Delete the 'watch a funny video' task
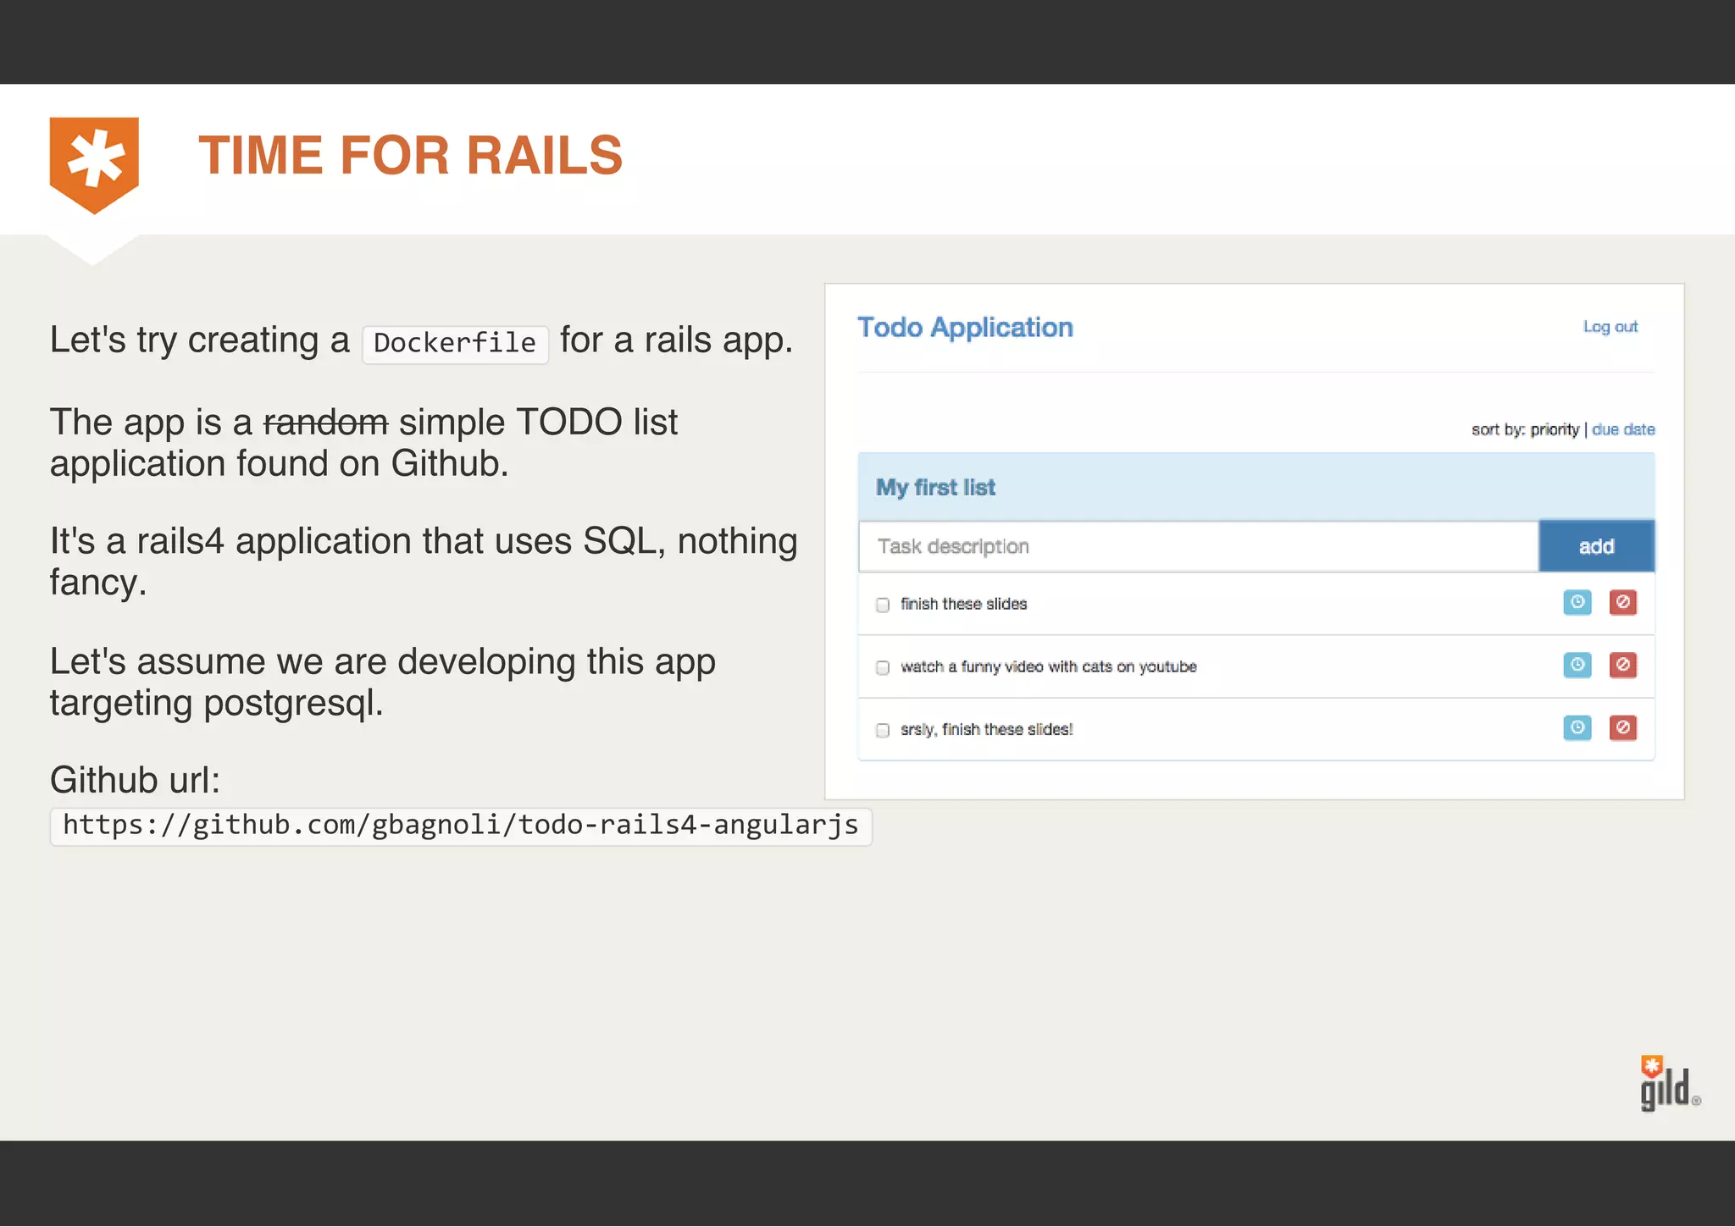The image size is (1735, 1227). click(1622, 665)
